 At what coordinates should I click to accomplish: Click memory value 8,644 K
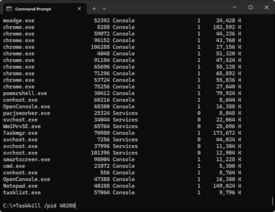(230, 100)
